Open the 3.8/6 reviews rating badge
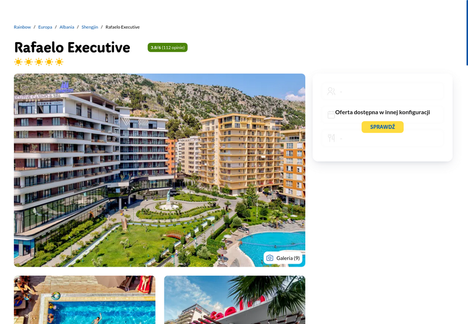This screenshot has height=324, width=468. (x=167, y=47)
